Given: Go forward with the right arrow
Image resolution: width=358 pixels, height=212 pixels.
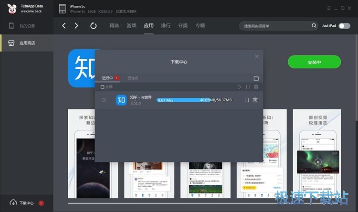Looking at the screenshot, I should pos(76,26).
